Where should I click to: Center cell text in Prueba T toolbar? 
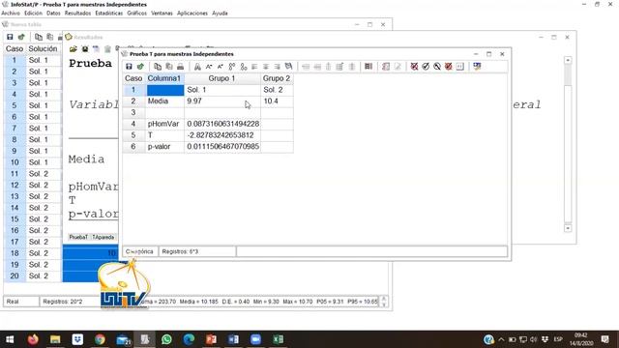coord(266,67)
